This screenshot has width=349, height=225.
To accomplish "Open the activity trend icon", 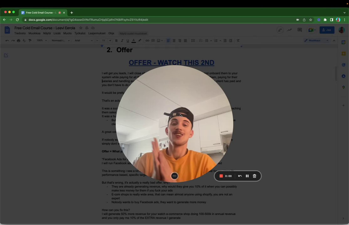I will [x=289, y=30].
